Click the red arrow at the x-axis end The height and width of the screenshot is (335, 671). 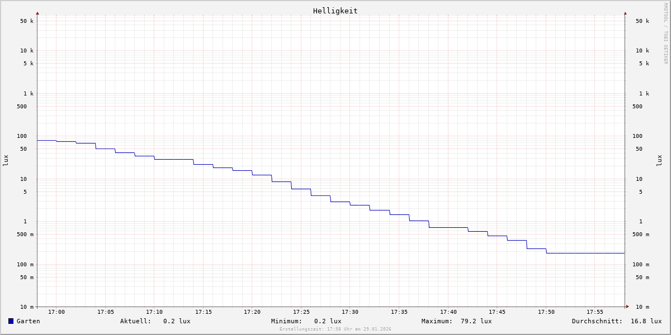tap(627, 307)
